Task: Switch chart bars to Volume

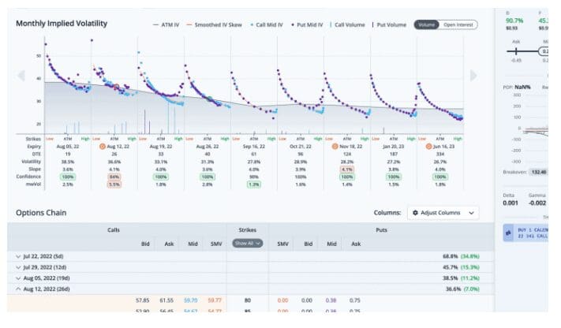Action: pos(425,24)
